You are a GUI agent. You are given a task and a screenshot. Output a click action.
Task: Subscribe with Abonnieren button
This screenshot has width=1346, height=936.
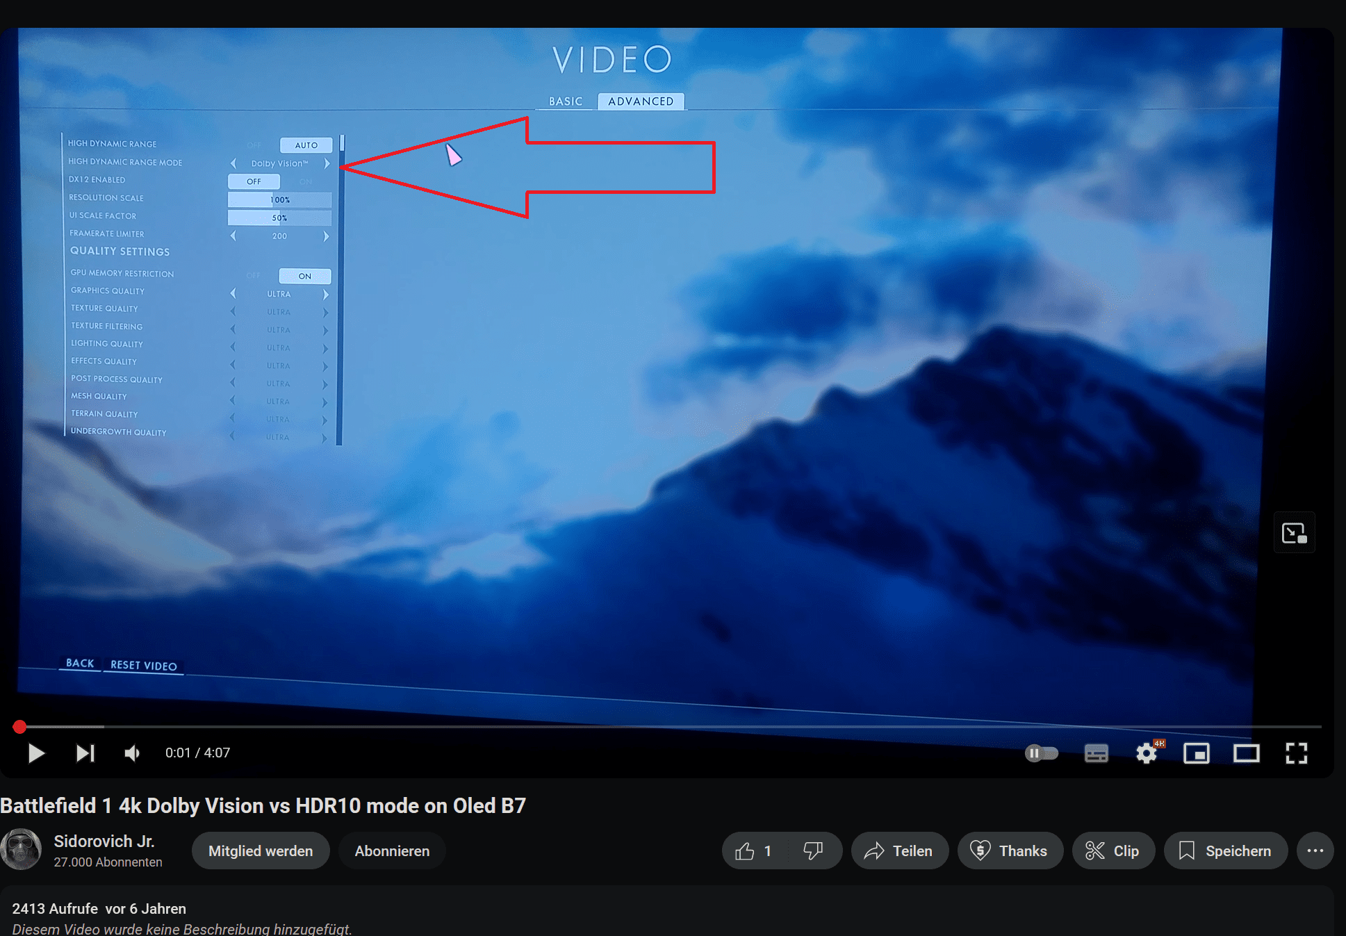[x=392, y=851]
